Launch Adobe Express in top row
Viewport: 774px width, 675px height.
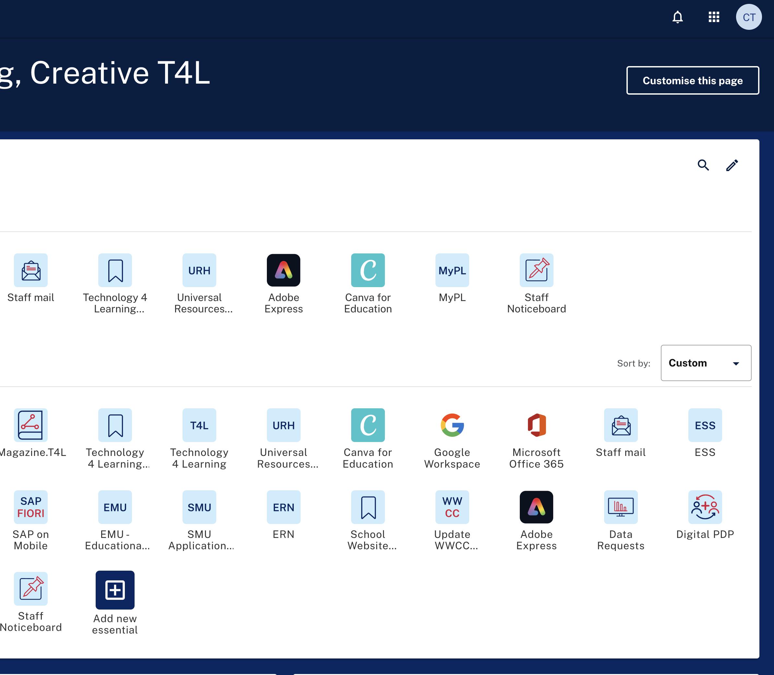tap(283, 270)
